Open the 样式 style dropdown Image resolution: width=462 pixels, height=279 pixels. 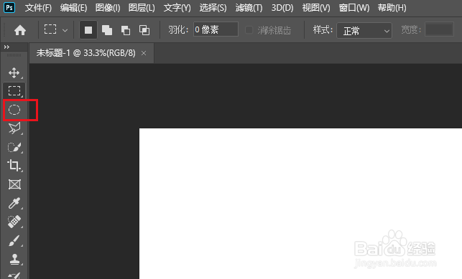click(x=364, y=30)
